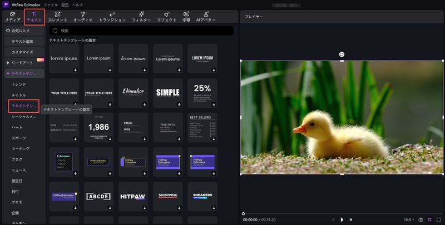Open the フィルター filters tab

[x=141, y=17]
